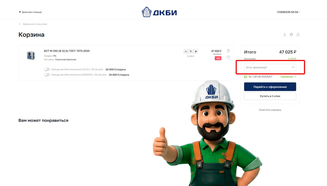Click Купить в 1 клик button

click(270, 96)
